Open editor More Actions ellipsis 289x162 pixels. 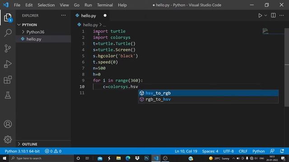point(282,15)
